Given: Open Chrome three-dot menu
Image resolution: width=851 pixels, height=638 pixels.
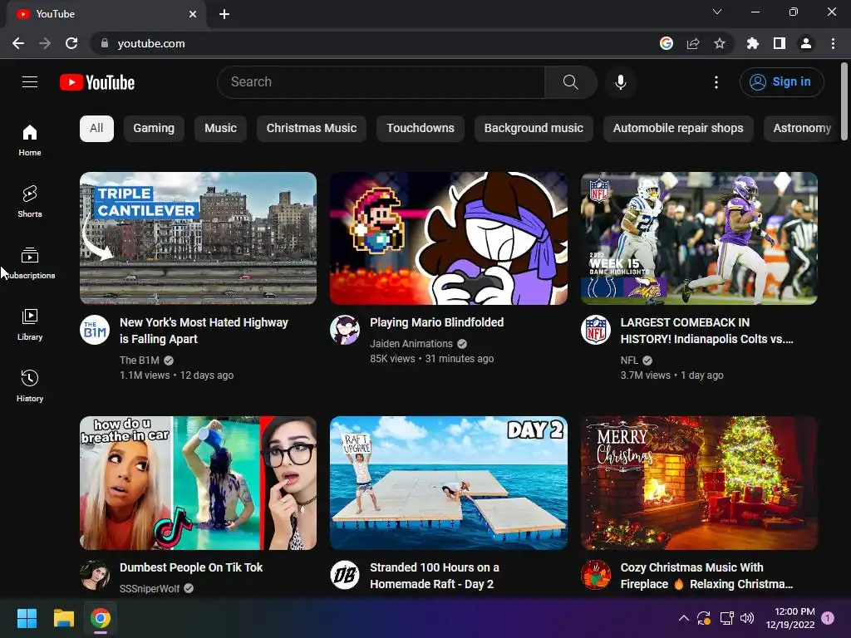Looking at the screenshot, I should pyautogui.click(x=833, y=43).
